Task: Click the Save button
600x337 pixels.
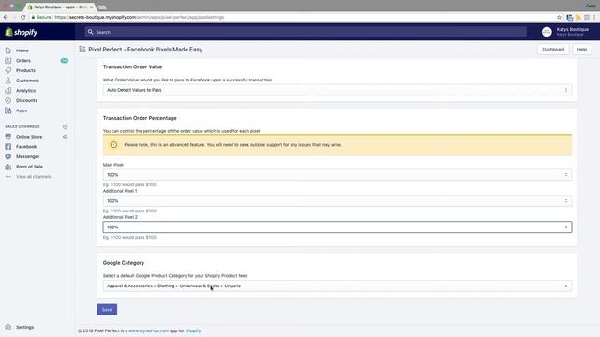Action: (107, 310)
